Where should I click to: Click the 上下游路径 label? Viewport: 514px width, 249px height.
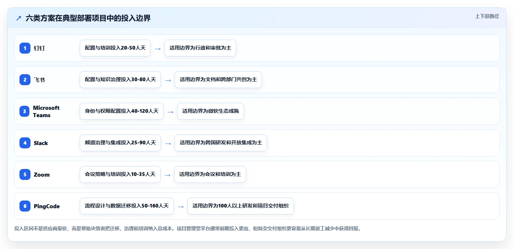487,16
